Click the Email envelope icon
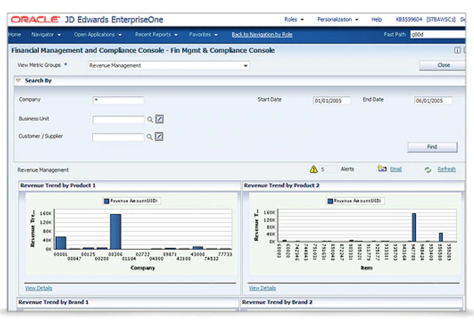Screen dimensions: 474x335 [x=382, y=168]
